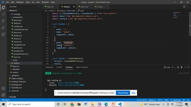Screen dimensions: 191x107
Task: Split the terminal panel
Action: coord(178,67)
